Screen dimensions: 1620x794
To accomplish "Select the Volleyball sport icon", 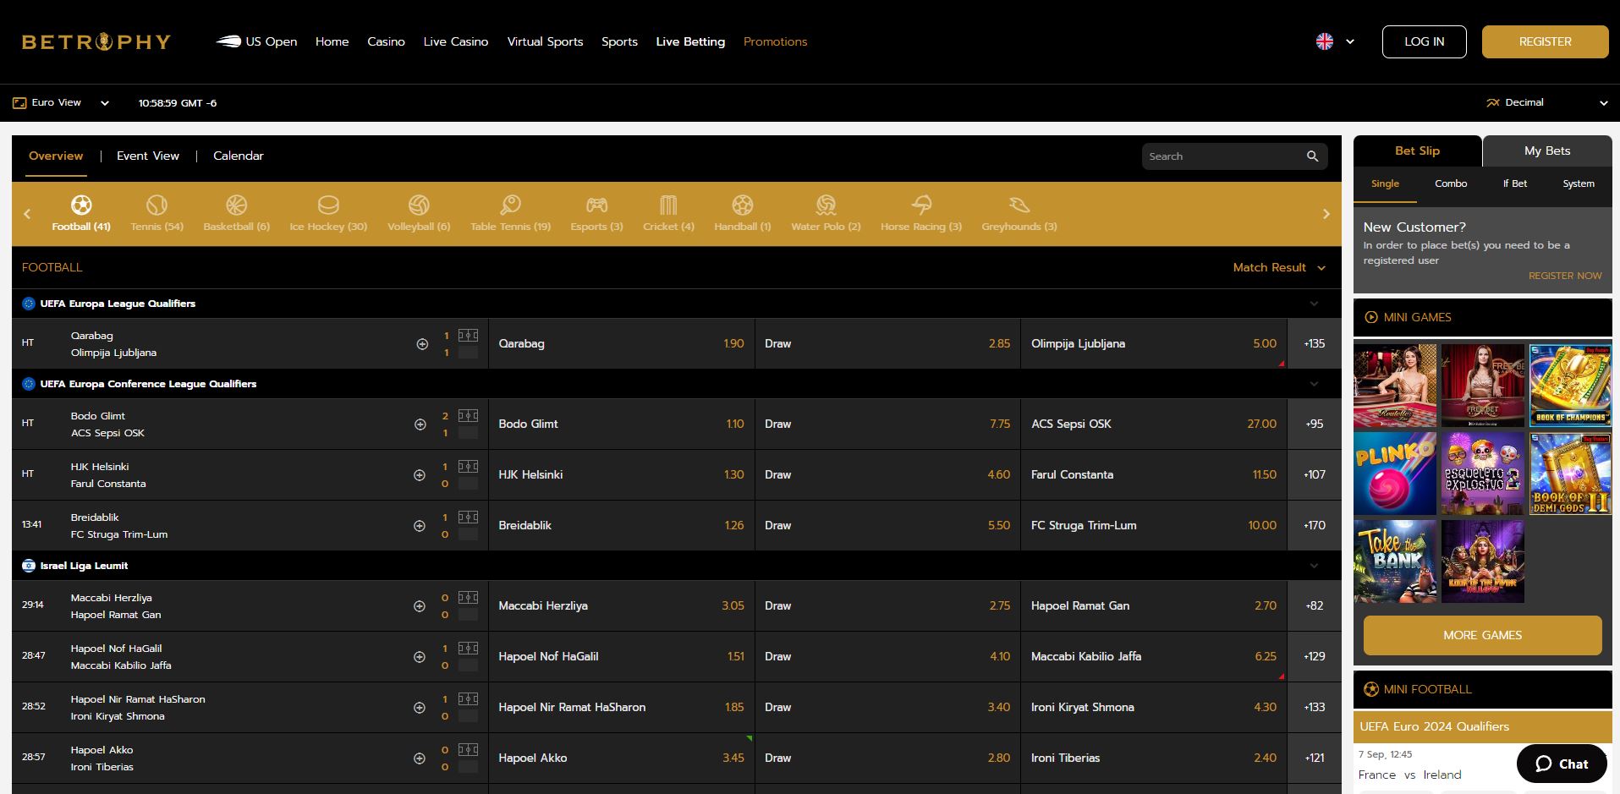I will 419,205.
